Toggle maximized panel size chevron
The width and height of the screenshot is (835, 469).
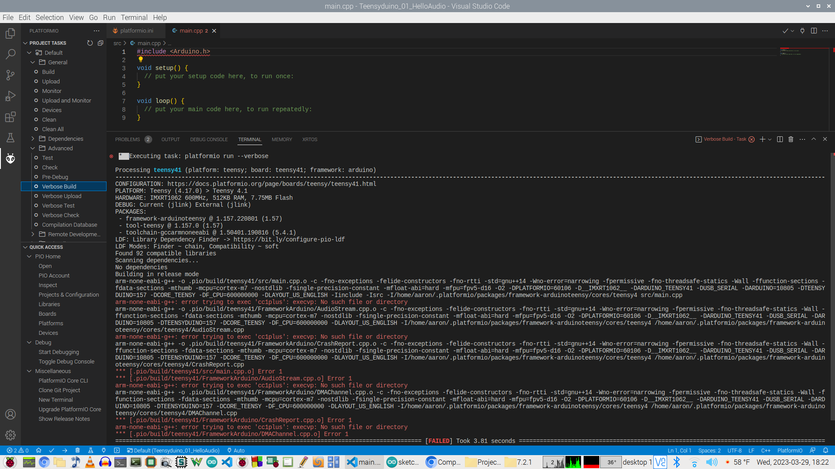814,139
